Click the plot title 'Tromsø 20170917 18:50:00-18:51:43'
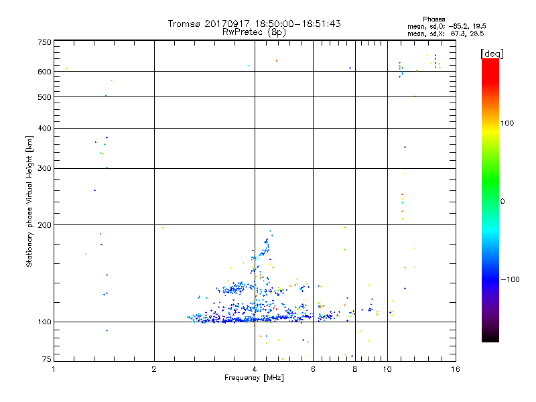Image resolution: width=536 pixels, height=402 pixels. tap(254, 23)
